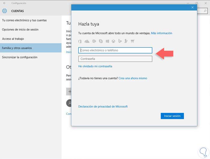Click the Outlook icon in services row
The width and height of the screenshot is (210, 159).
coord(94,41)
